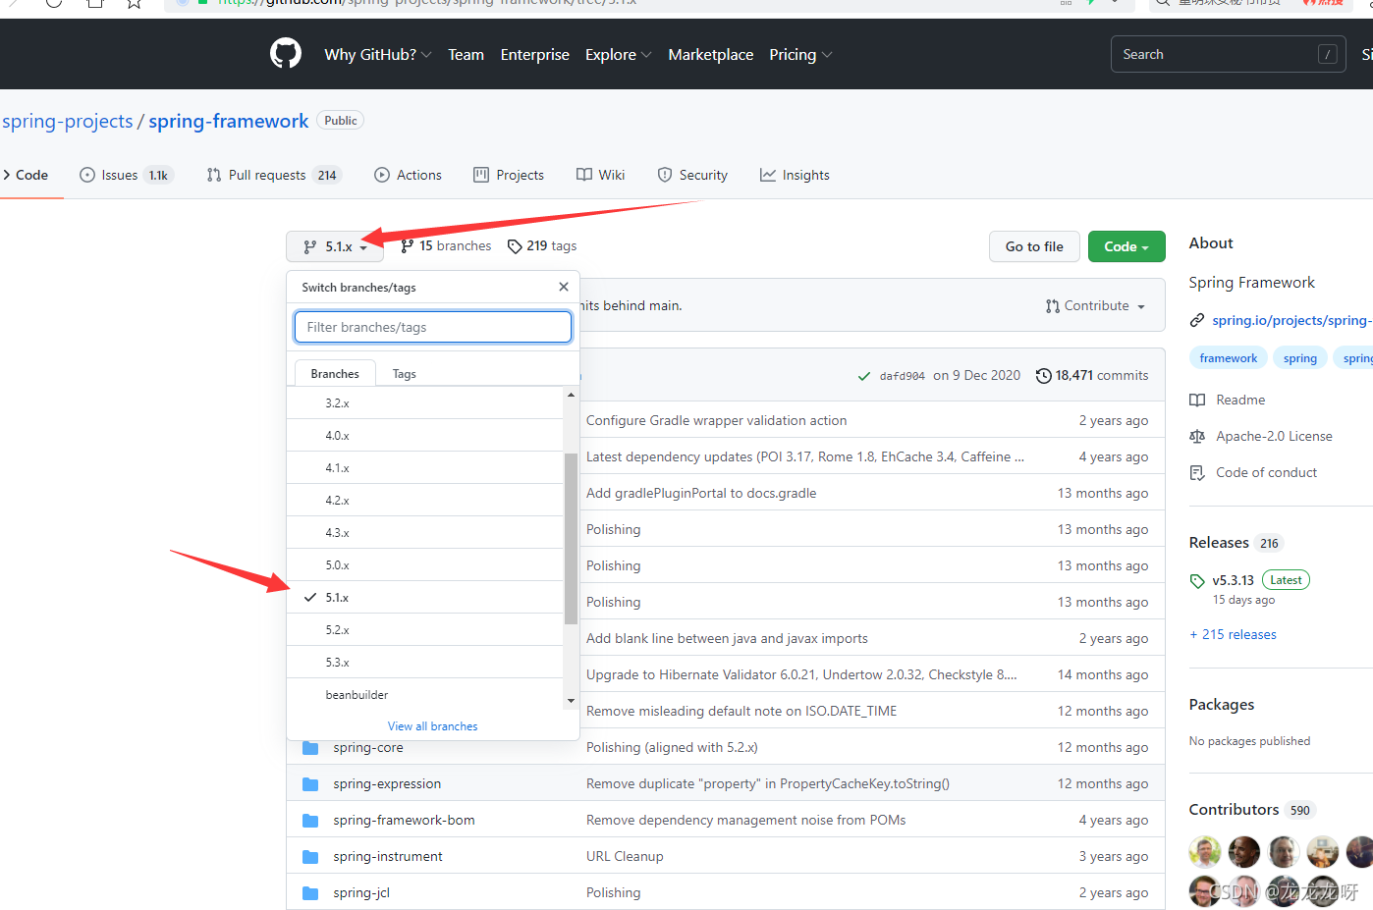1373x910 pixels.
Task: Open the spring-expression folder
Action: coord(387,783)
